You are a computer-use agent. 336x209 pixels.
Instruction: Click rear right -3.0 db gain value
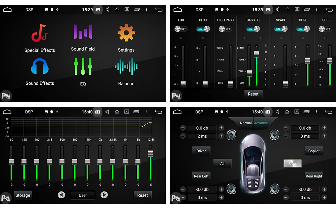[x=305, y=189]
